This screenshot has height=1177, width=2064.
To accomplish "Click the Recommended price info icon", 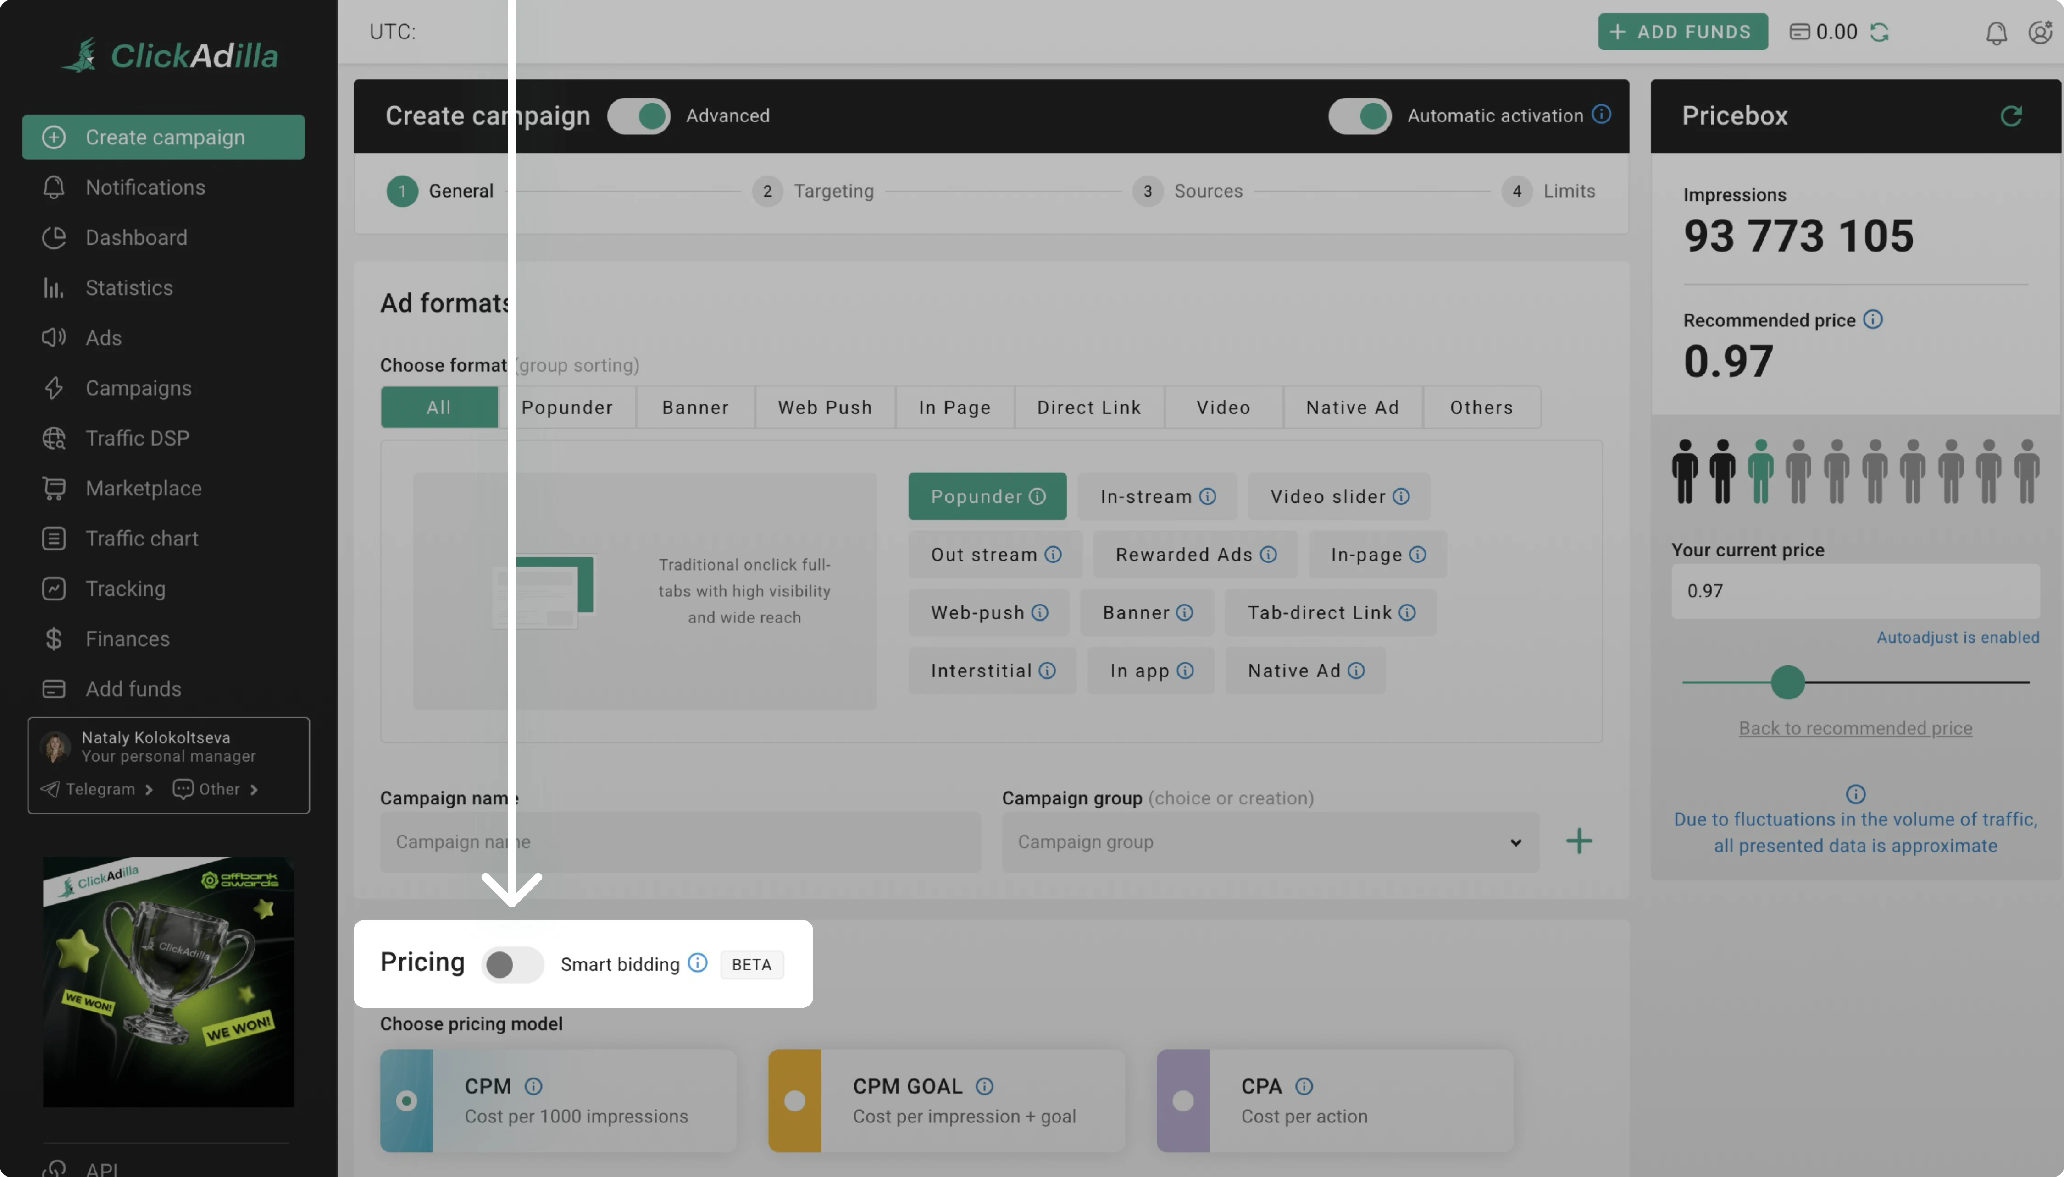I will point(1872,319).
